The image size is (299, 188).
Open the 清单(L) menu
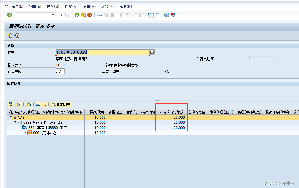17,7
